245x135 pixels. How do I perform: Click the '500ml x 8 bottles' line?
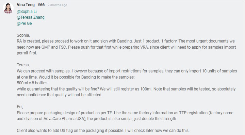pyautogui.click(x=32, y=83)
